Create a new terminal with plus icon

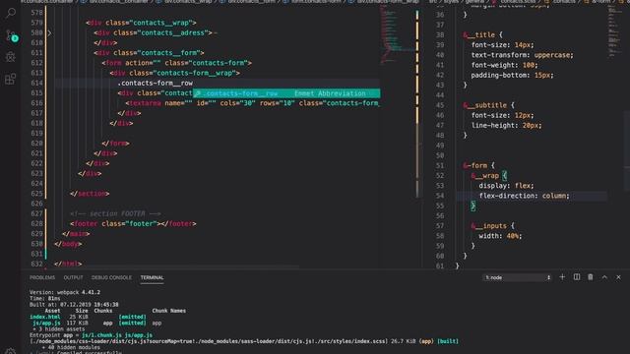click(x=562, y=277)
